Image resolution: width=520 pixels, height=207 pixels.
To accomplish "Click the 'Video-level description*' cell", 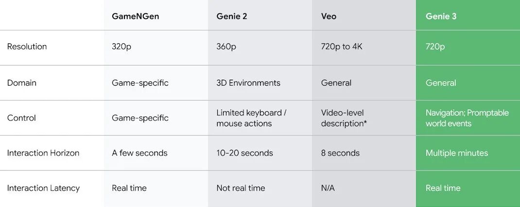I will pos(344,118).
